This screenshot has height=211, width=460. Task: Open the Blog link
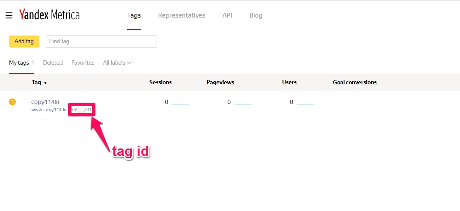tap(256, 15)
